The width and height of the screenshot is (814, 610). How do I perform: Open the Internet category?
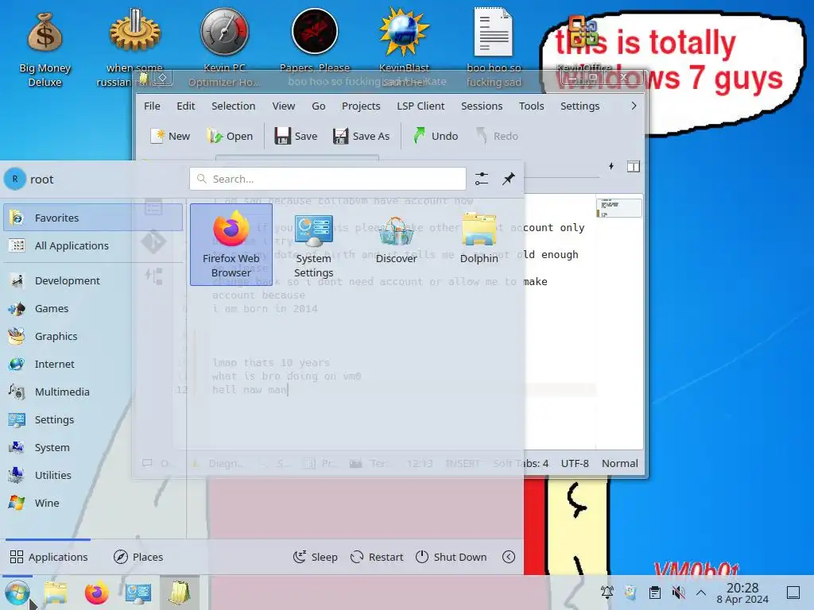pos(93,364)
